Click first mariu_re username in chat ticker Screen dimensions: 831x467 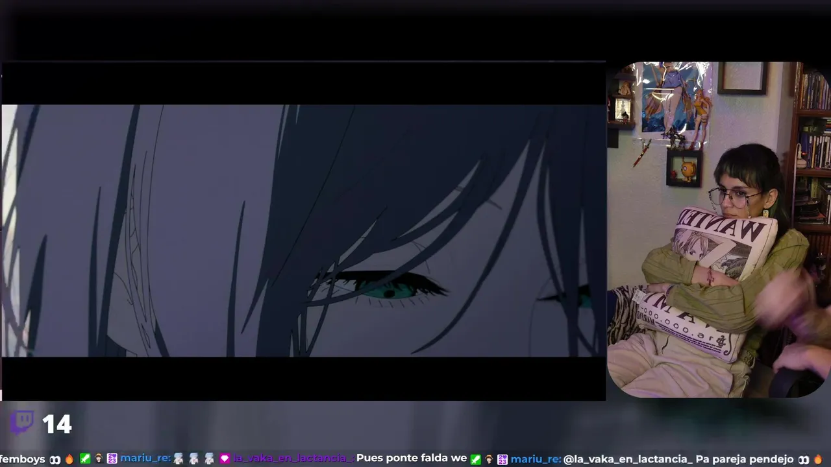pos(145,459)
